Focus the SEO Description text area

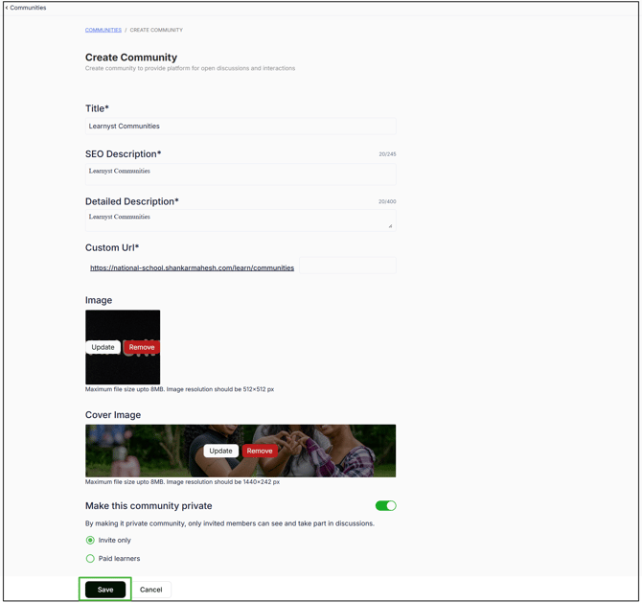241,174
